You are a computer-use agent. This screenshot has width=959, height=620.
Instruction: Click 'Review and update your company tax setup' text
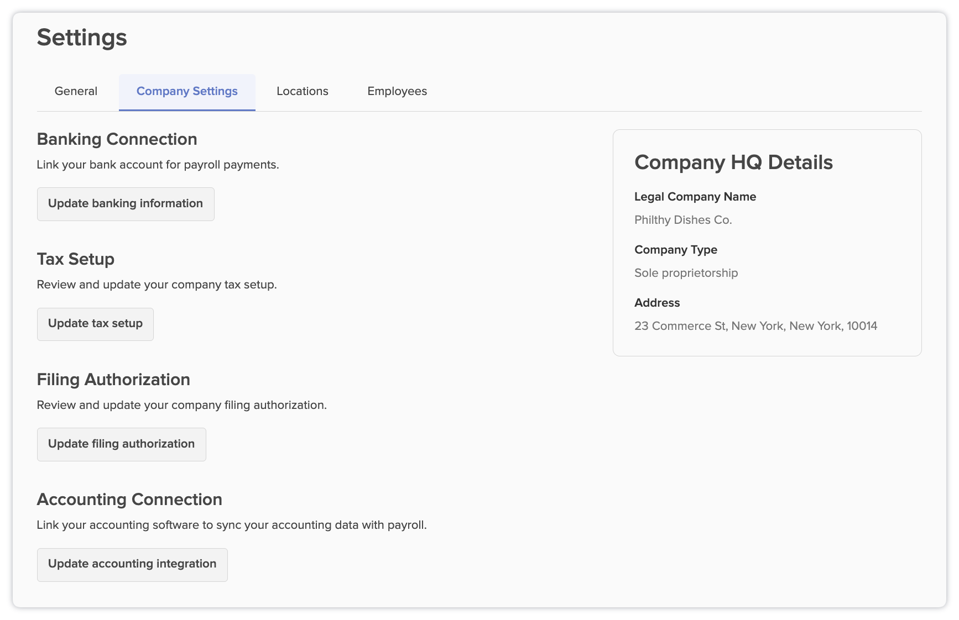[157, 285]
